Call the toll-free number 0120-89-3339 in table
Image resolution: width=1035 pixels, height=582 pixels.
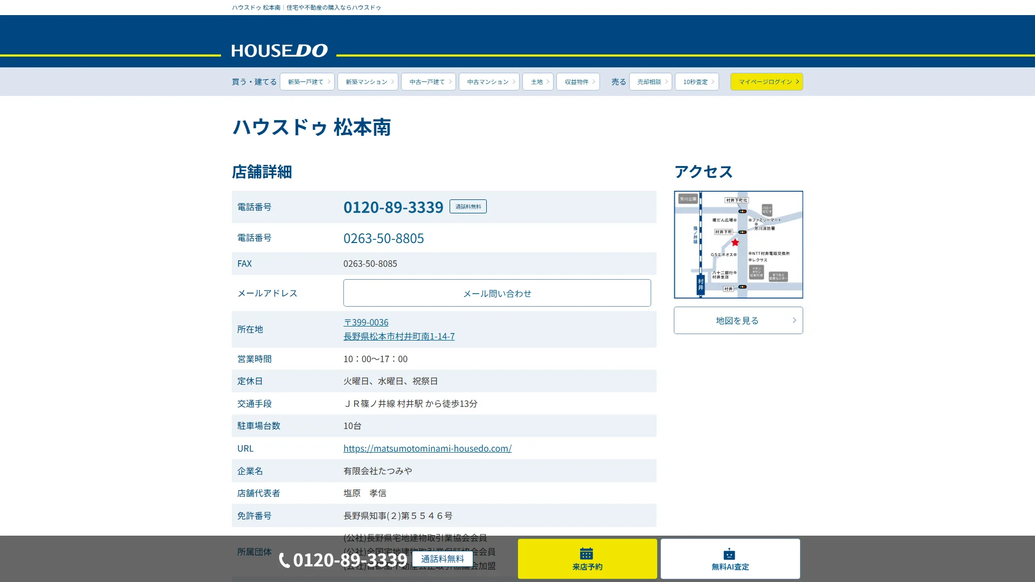393,207
